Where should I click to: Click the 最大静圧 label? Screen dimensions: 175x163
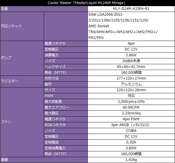tap(52, 113)
